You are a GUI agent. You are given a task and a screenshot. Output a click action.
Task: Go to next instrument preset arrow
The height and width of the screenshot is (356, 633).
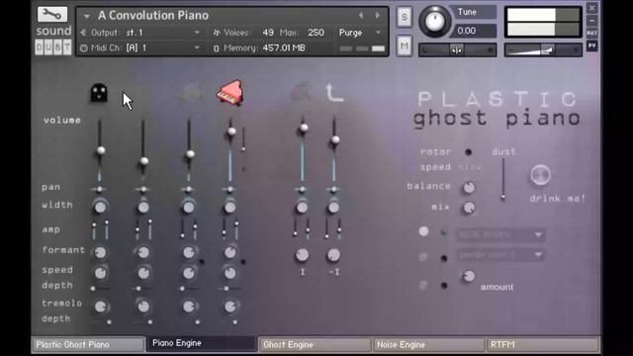pos(378,16)
